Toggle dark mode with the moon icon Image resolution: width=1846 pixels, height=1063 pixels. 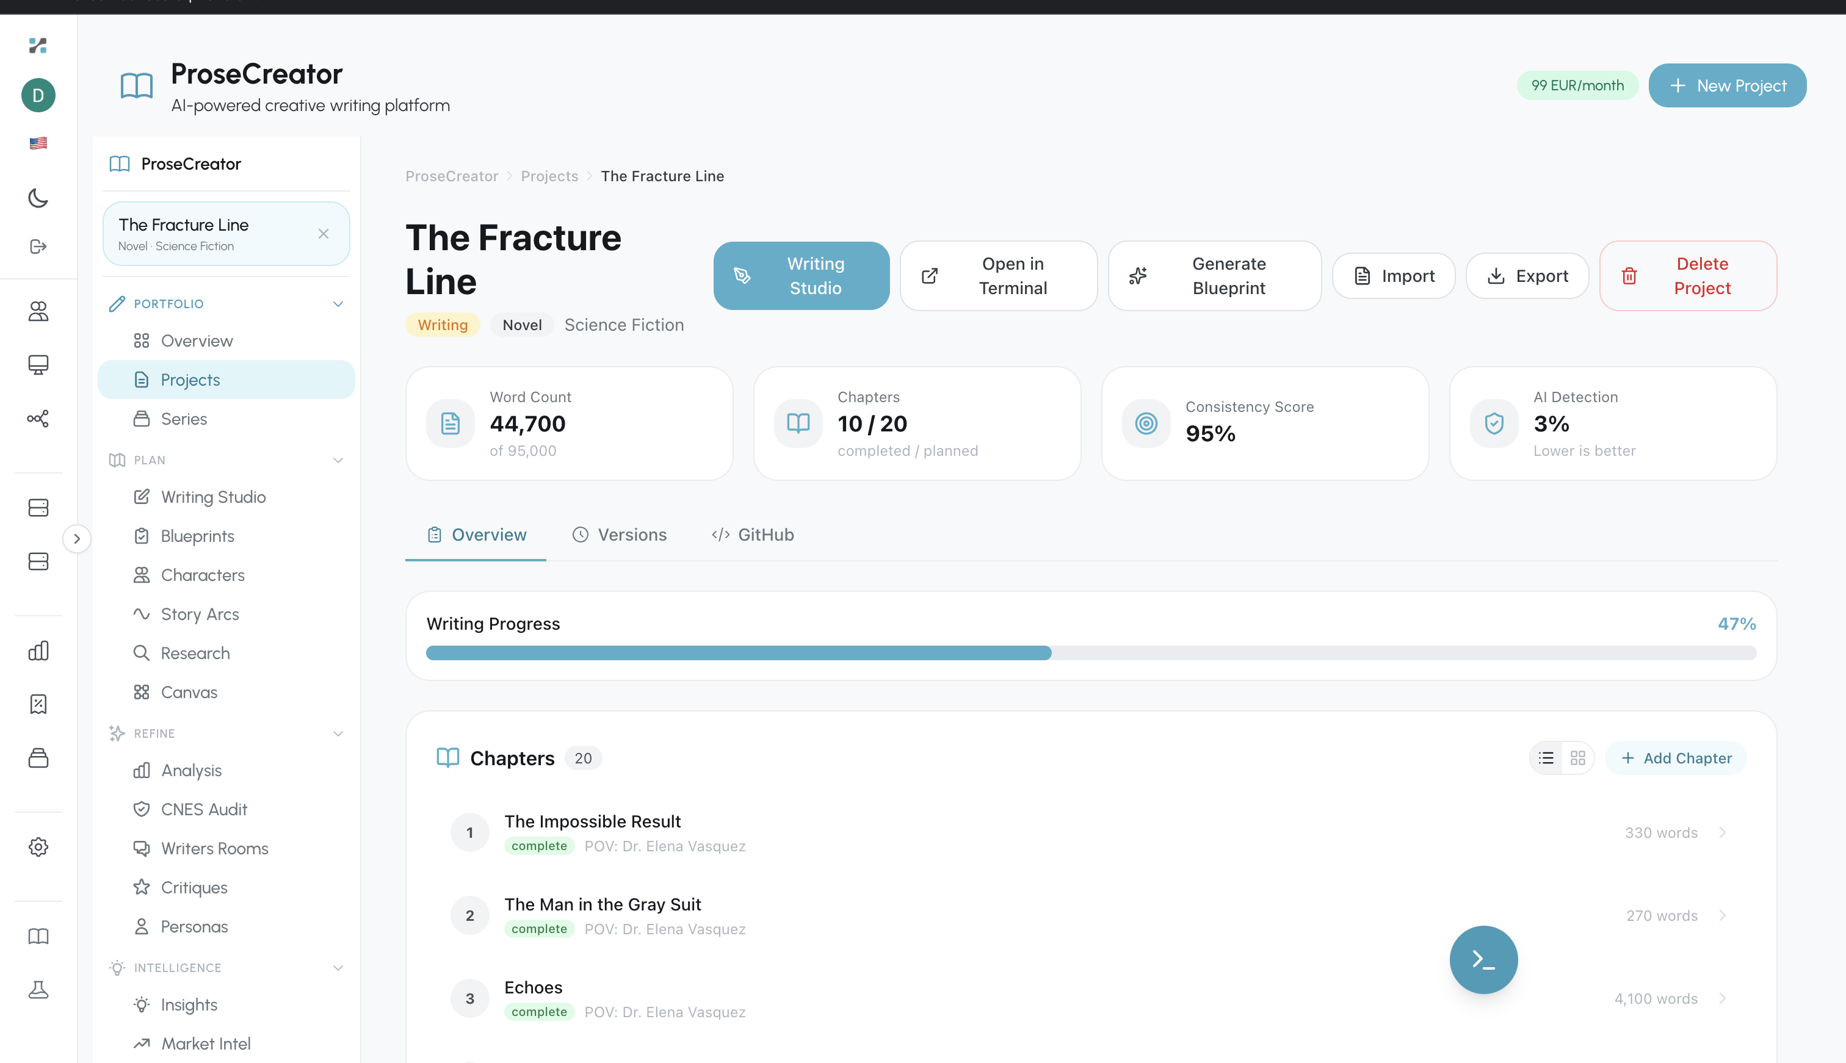38,198
